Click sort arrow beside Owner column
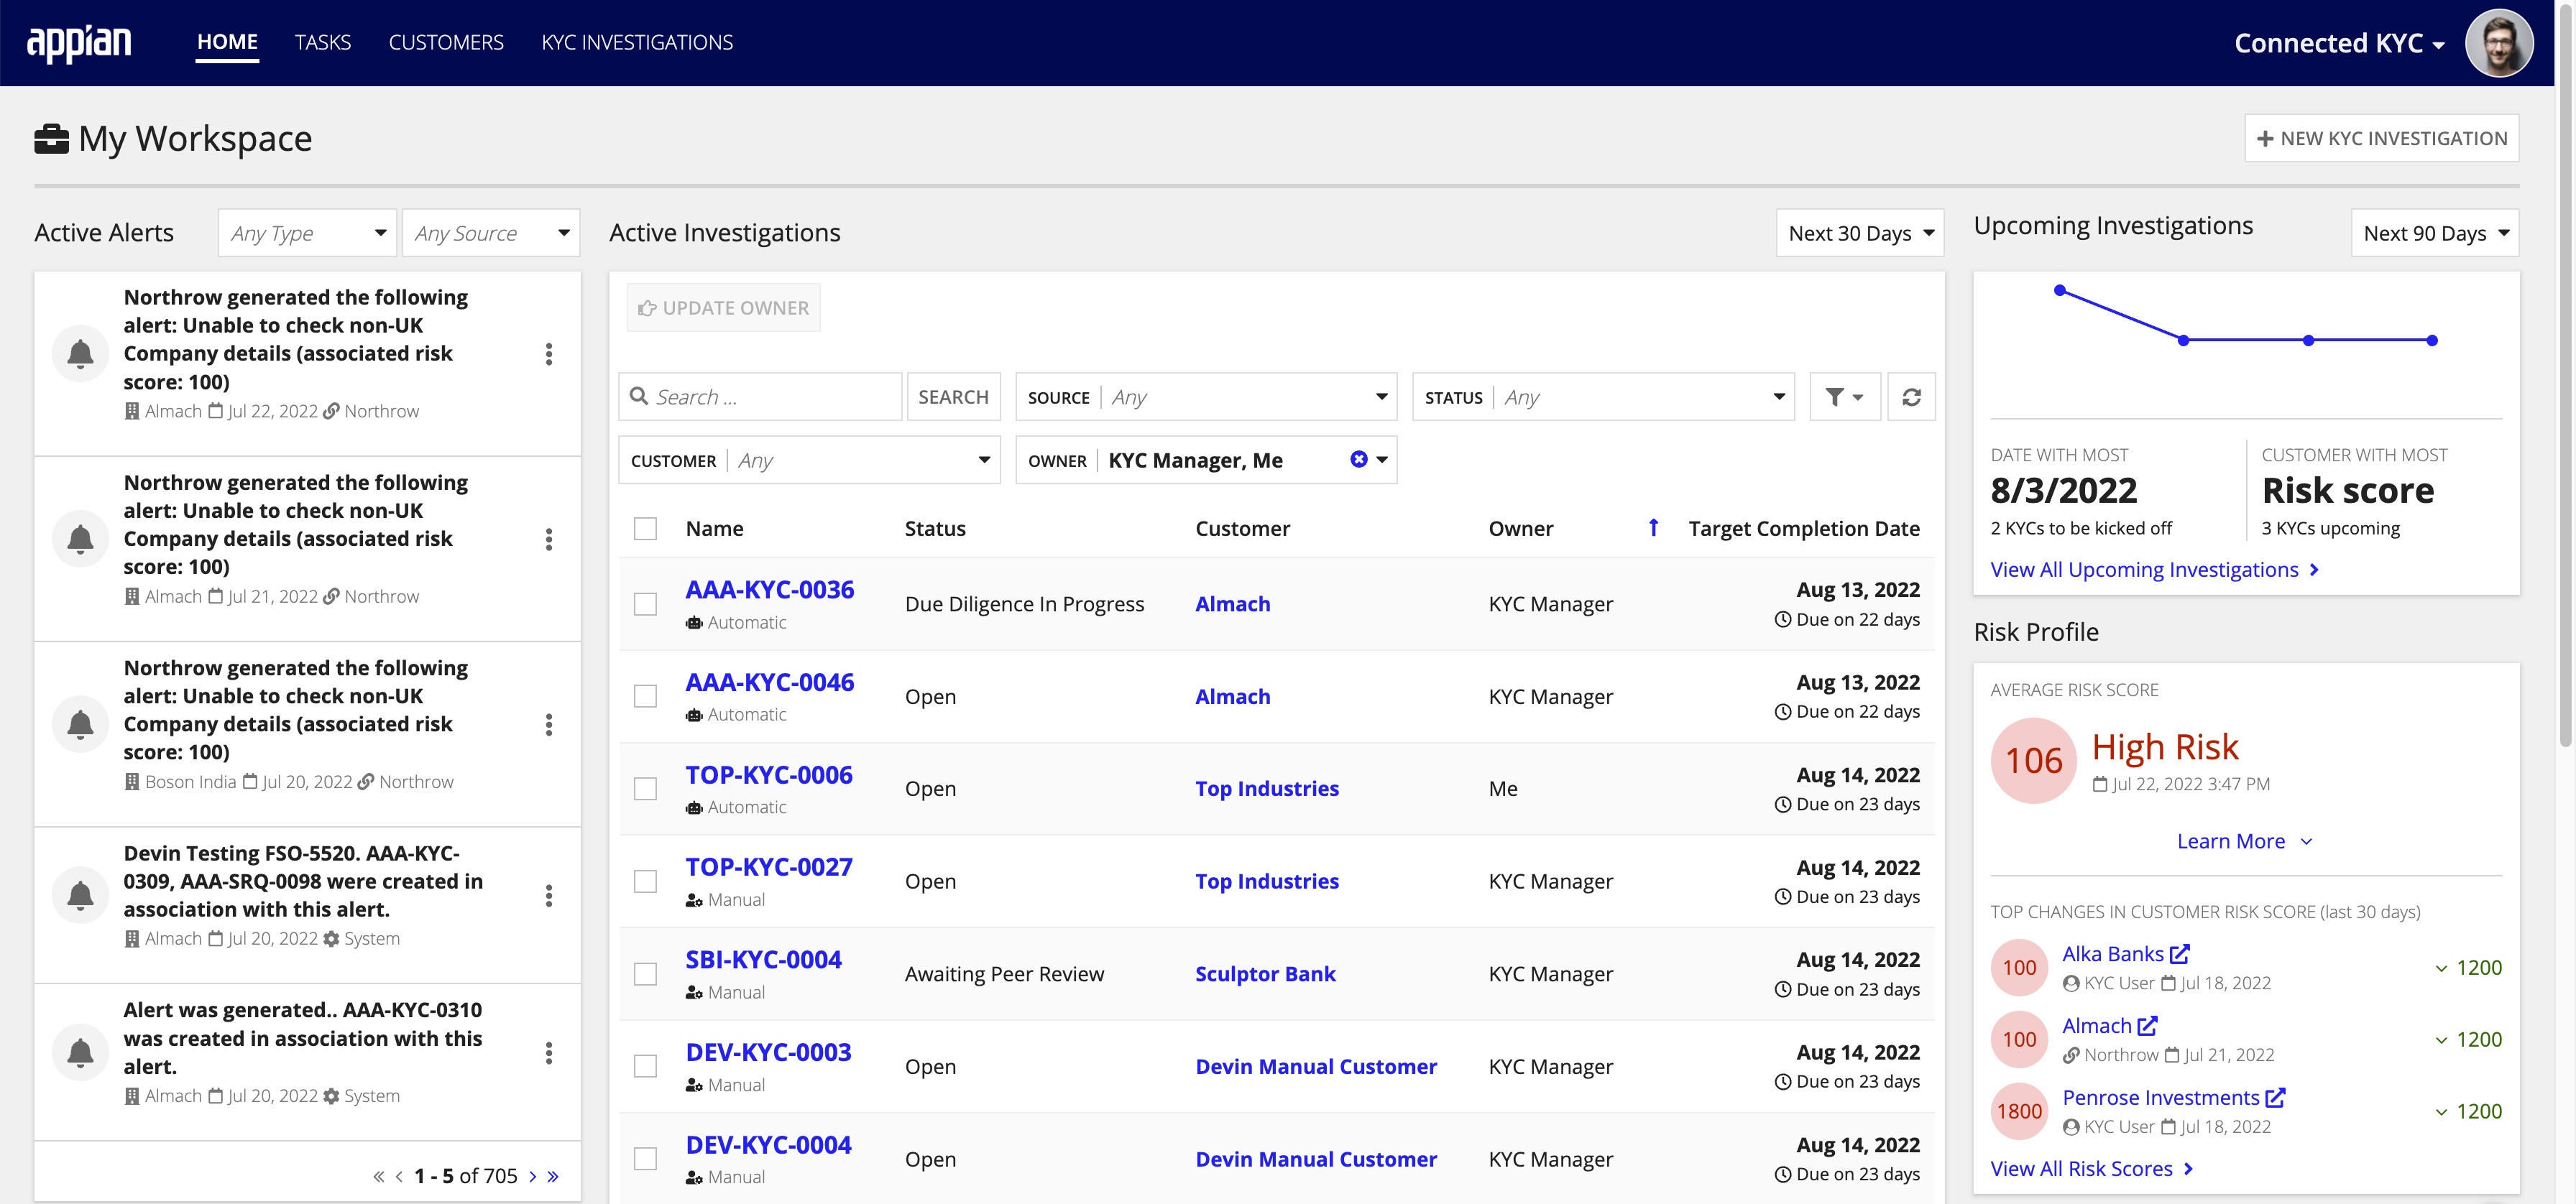This screenshot has width=2576, height=1204. (x=1653, y=527)
